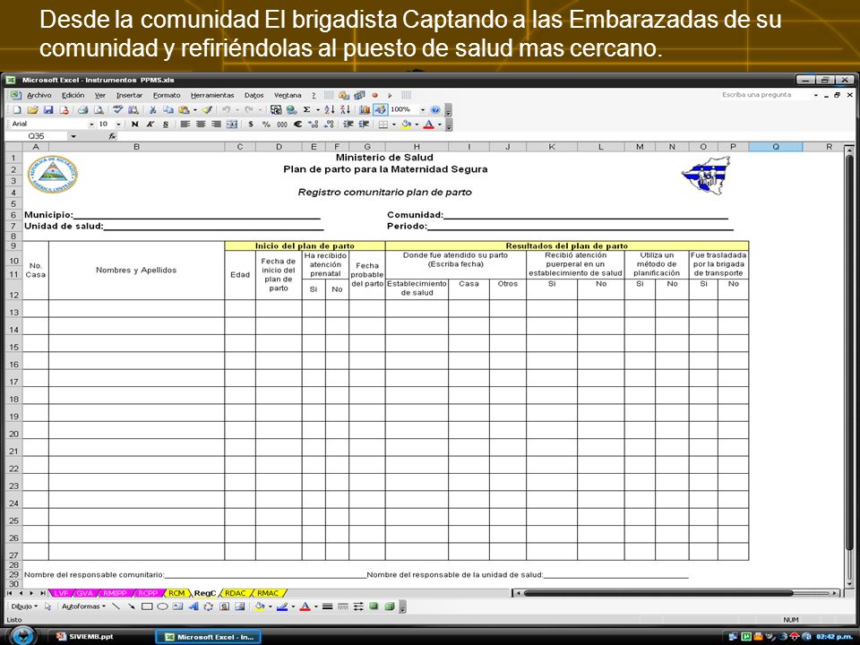This screenshot has height=645, width=860.
Task: Open the Chart Wizard icon
Action: pyautogui.click(x=365, y=109)
